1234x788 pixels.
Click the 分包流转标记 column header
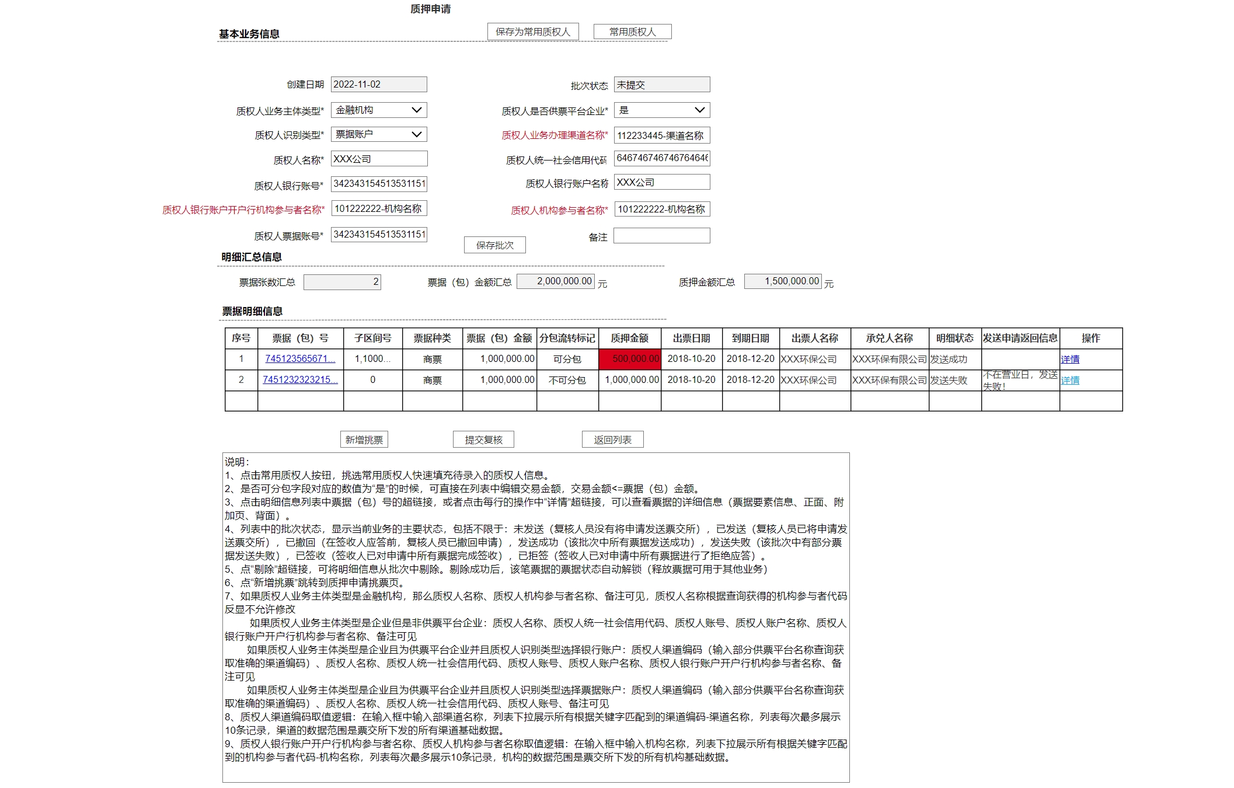(567, 338)
